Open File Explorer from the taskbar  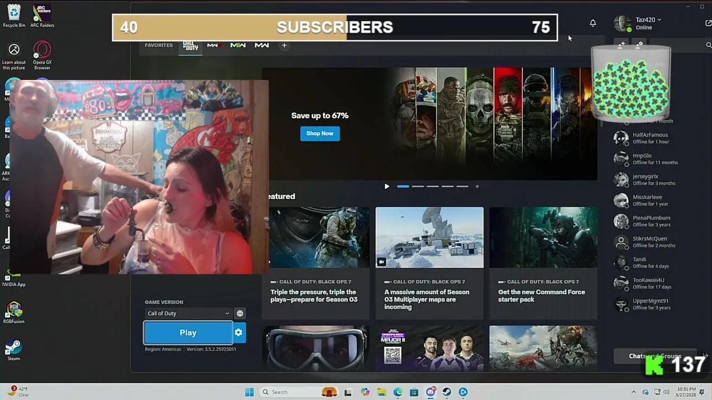click(382, 392)
